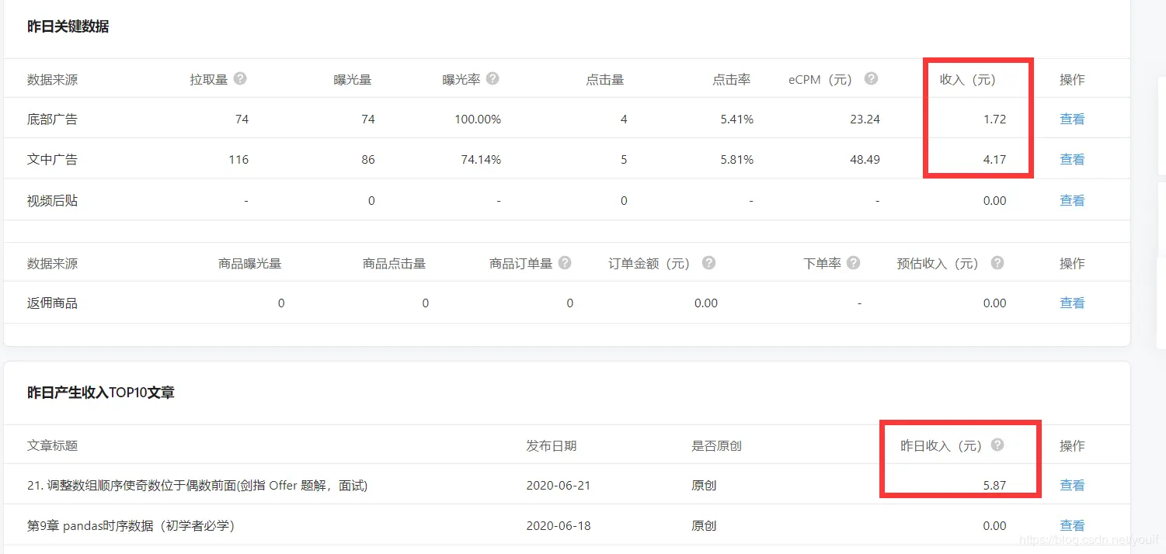Screen dimensions: 1166x554
Task: Open 查看 for the 视频后贴 row
Action: 1071,199
